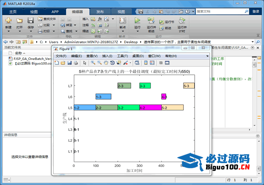Click Desktop in the path breadcrumb

click(x=131, y=42)
